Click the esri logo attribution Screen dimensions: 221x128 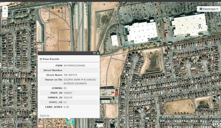click(x=217, y=124)
